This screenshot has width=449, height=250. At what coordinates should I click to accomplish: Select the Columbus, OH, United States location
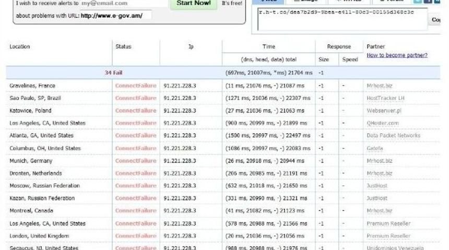(x=45, y=148)
